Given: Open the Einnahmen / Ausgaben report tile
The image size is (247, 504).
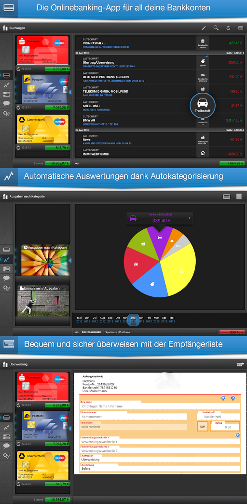Looking at the screenshot, I should 43,301.
